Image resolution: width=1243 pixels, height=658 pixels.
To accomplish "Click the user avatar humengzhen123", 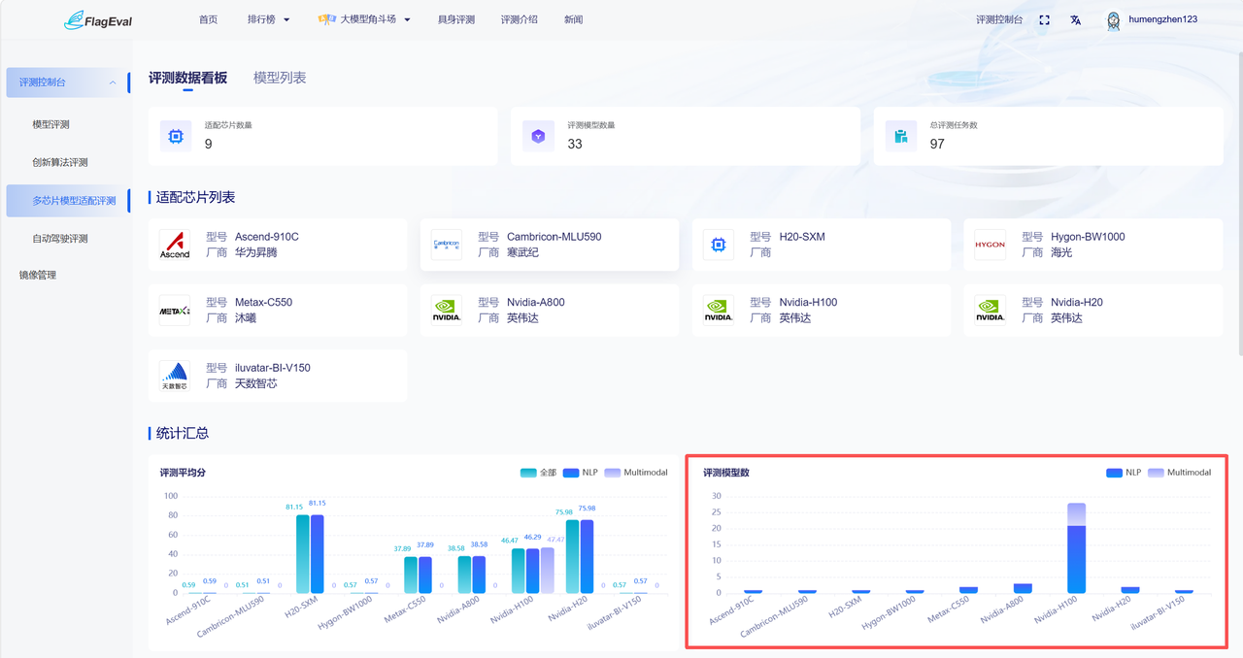I will (1114, 20).
